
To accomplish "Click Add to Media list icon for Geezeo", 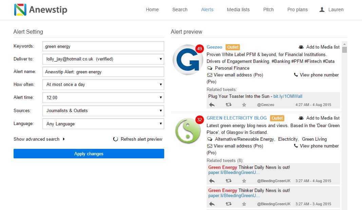I will coord(301,47).
